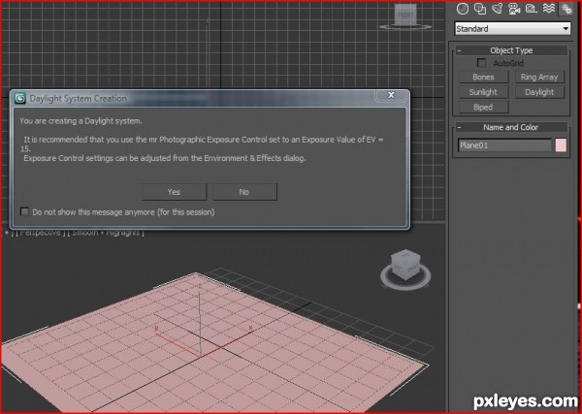Select the Systems category icon
Screen dimensions: 582x414
566,9
